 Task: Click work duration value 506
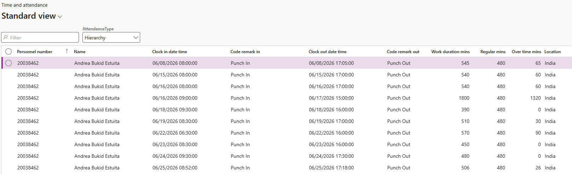point(465,168)
